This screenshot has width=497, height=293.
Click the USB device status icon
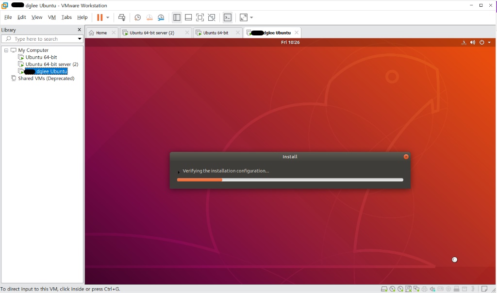tap(456, 289)
